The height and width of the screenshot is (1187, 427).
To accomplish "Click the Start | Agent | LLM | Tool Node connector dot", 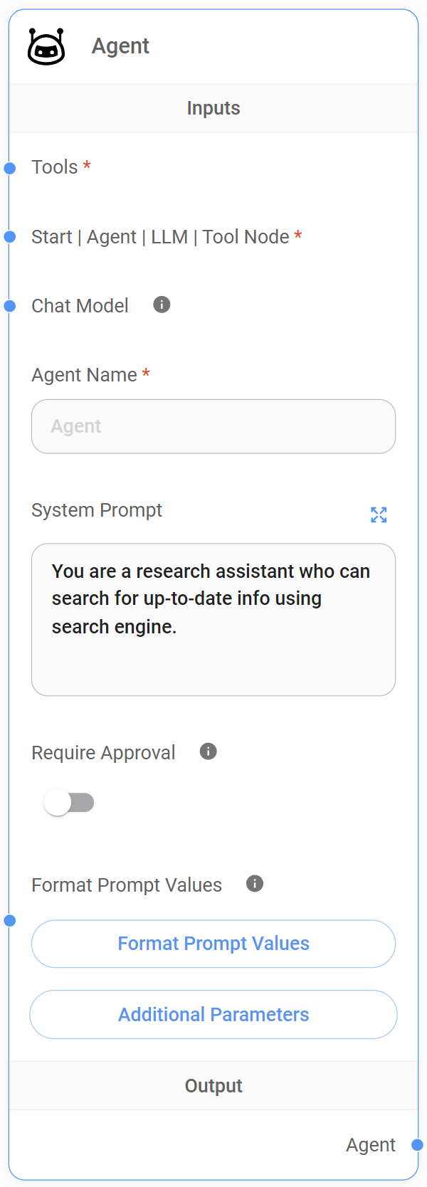I will (x=10, y=237).
